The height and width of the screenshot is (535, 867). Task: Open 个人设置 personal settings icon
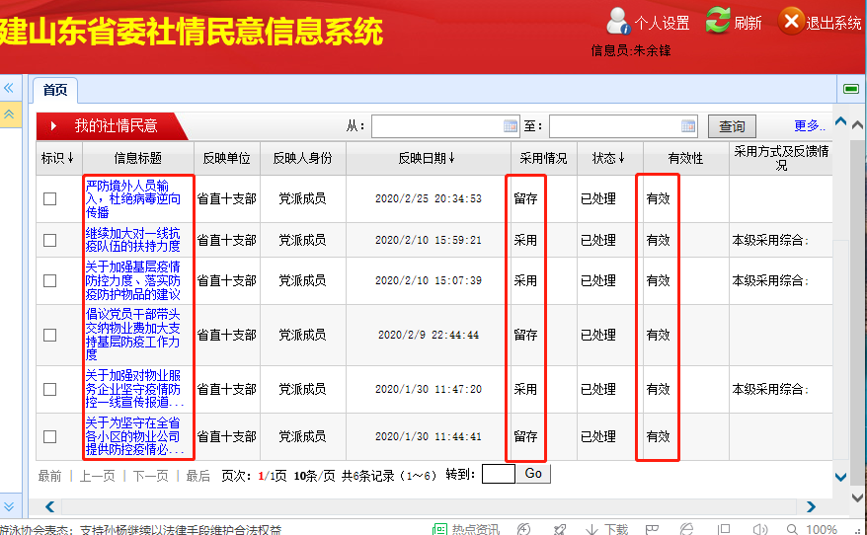[619, 21]
